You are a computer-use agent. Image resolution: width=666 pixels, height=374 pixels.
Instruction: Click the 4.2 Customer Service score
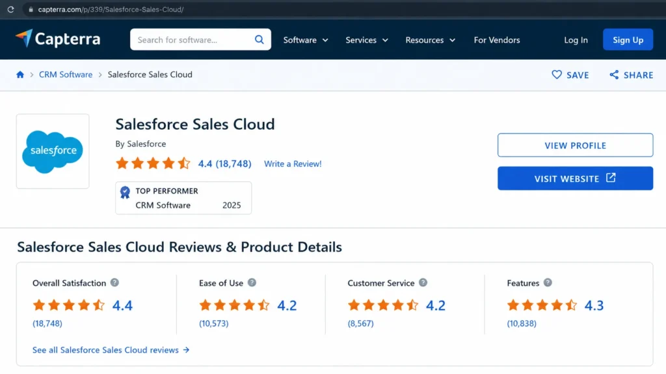(x=436, y=305)
